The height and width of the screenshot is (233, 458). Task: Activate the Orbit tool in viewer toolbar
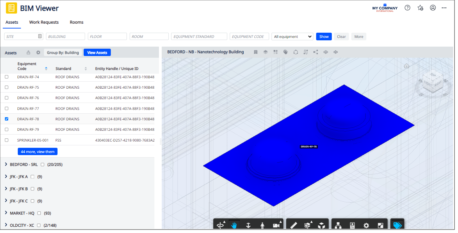coord(220,225)
